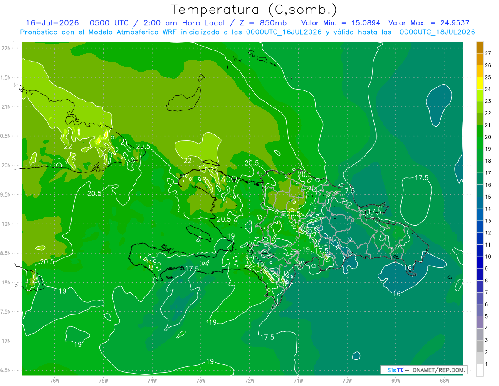This screenshot has height=386, width=499.
Task: Click the legend scale label '7'
Action: click(487, 292)
